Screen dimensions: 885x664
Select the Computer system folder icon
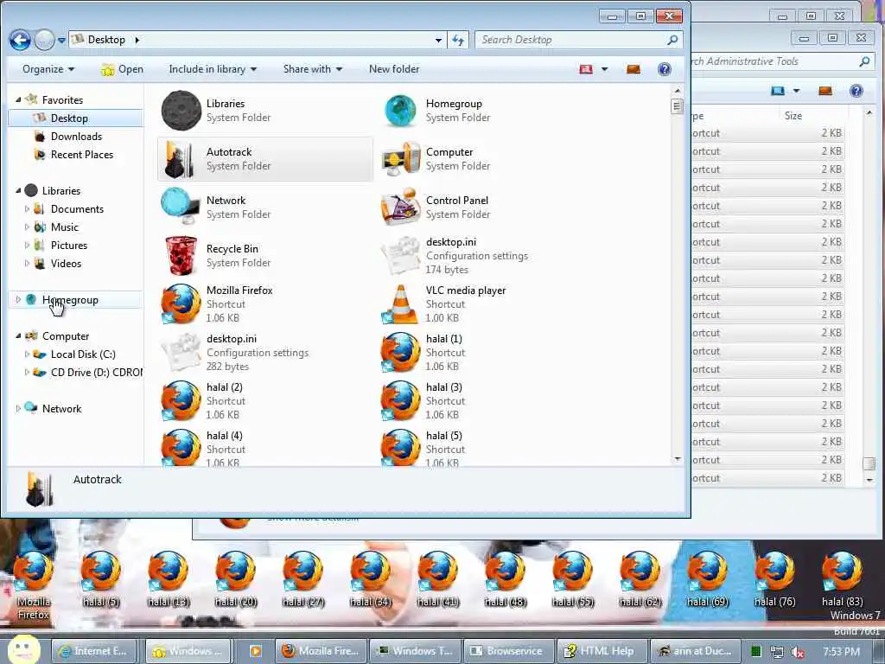(x=401, y=159)
